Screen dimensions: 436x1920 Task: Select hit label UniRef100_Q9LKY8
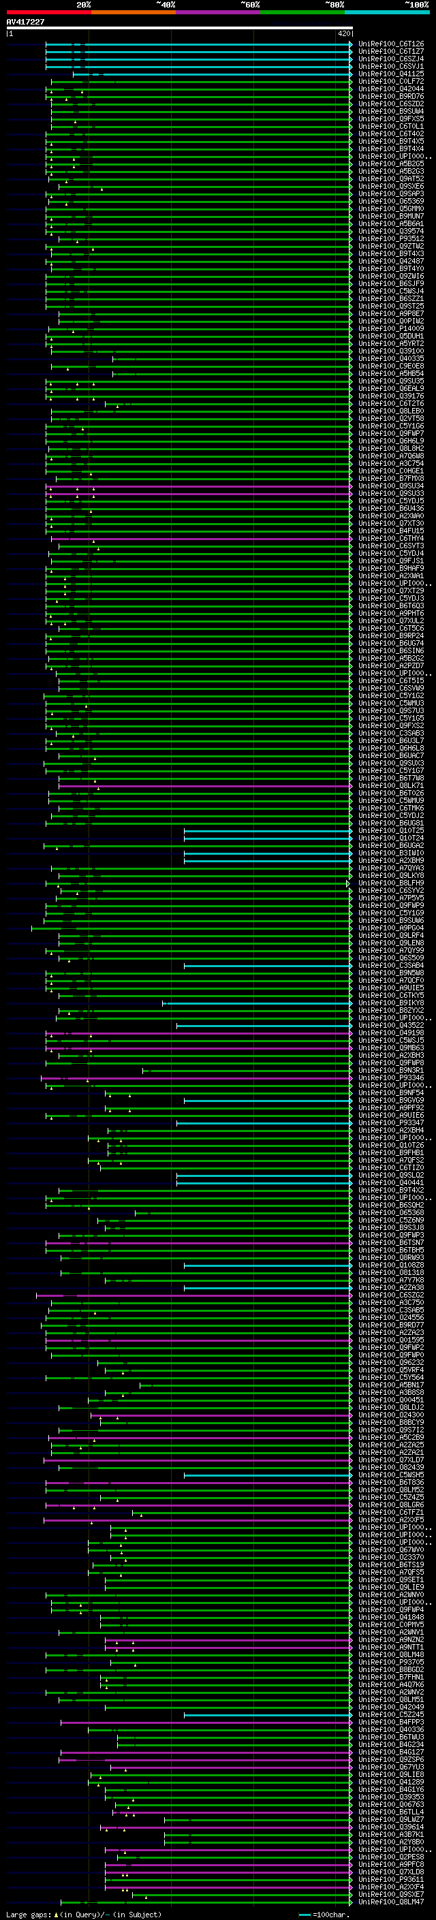tap(390, 876)
